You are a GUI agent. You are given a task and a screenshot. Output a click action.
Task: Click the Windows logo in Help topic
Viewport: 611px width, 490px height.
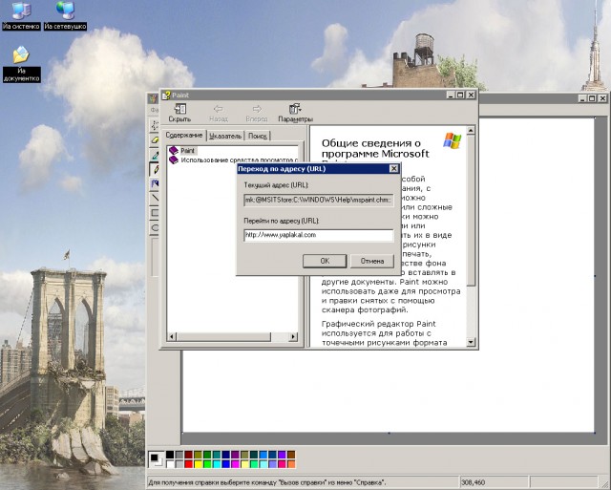coord(452,140)
